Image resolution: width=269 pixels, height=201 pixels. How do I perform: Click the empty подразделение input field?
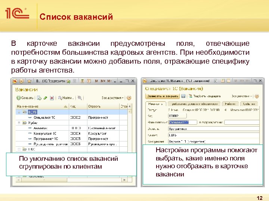(242, 122)
